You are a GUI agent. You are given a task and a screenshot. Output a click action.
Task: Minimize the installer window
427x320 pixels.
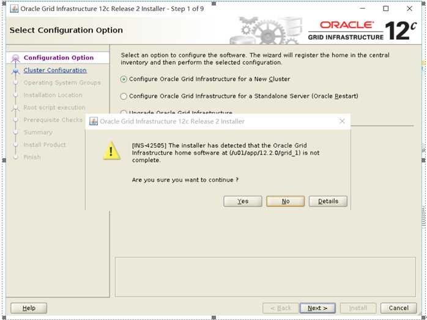pyautogui.click(x=362, y=9)
